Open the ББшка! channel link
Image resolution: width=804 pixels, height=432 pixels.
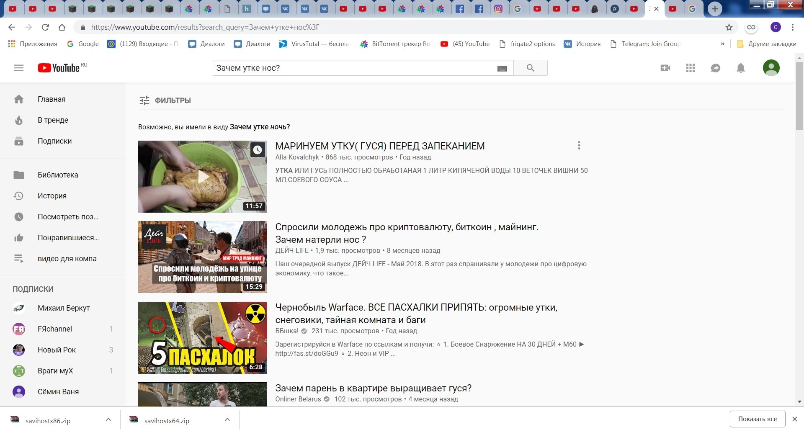tap(287, 331)
